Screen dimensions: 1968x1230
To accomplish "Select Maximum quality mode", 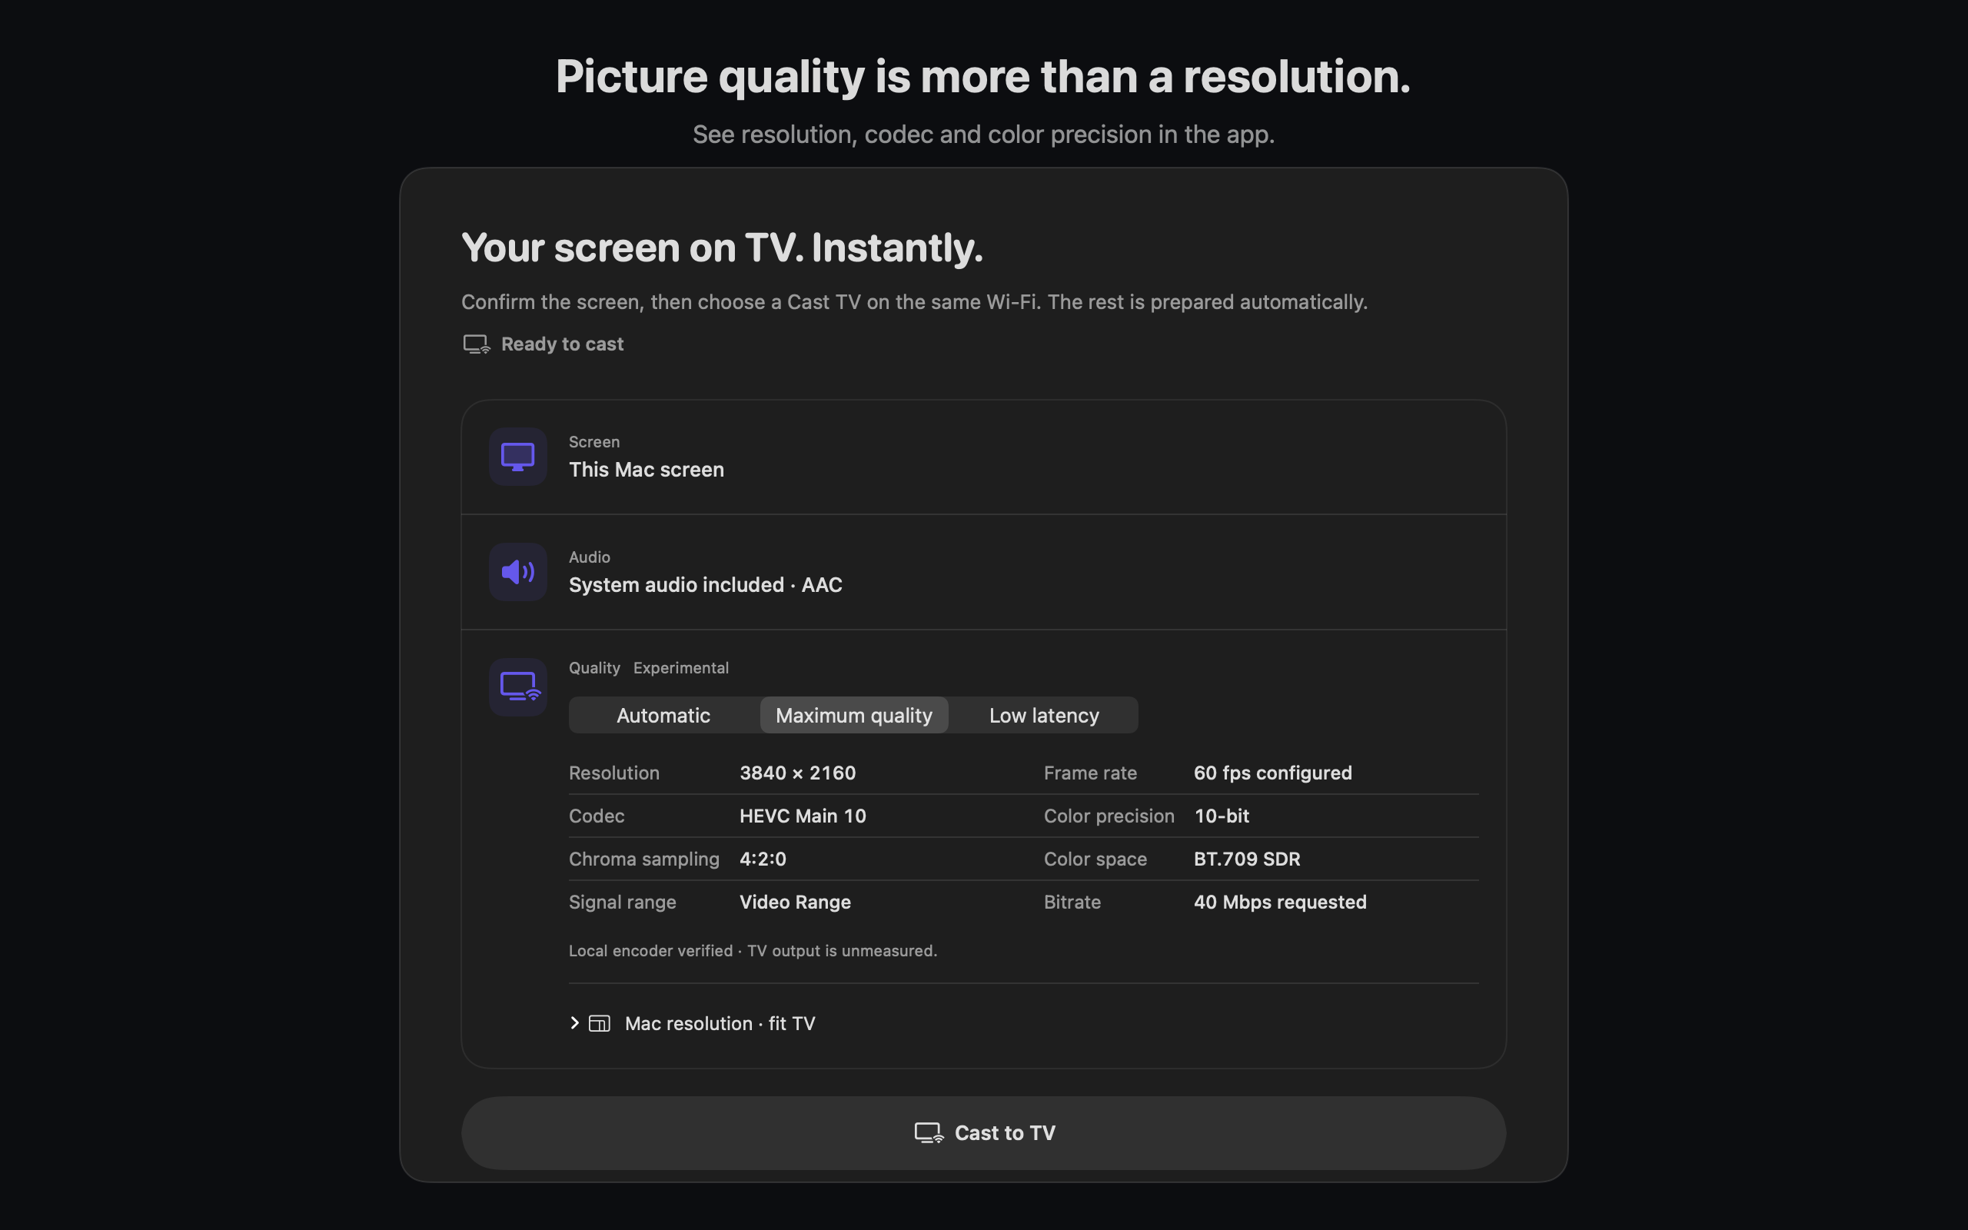I will pos(854,715).
